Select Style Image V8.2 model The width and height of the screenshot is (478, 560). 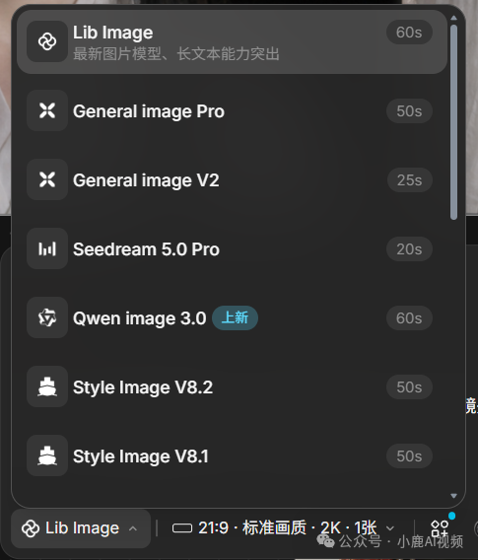(x=232, y=386)
